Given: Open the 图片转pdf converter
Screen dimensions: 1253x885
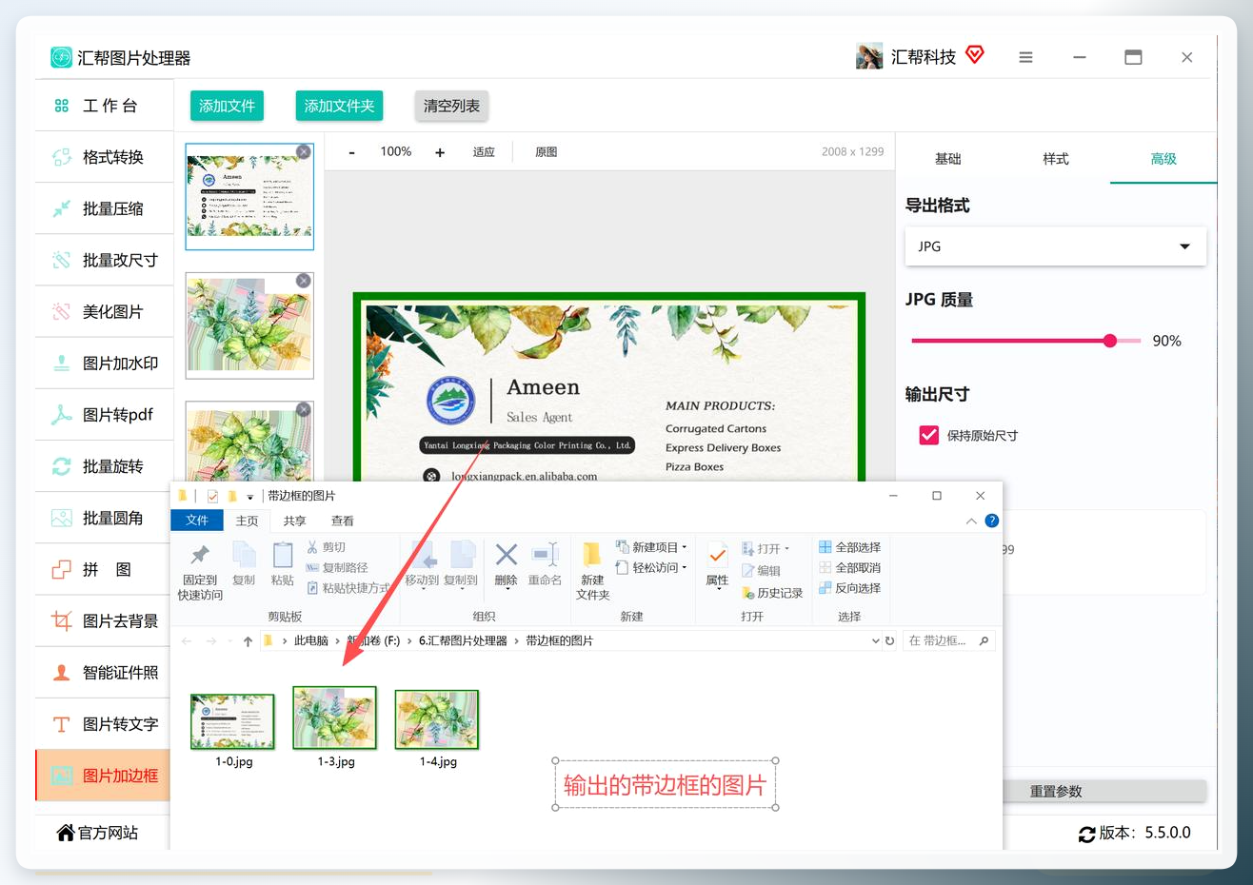Looking at the screenshot, I should (x=105, y=414).
